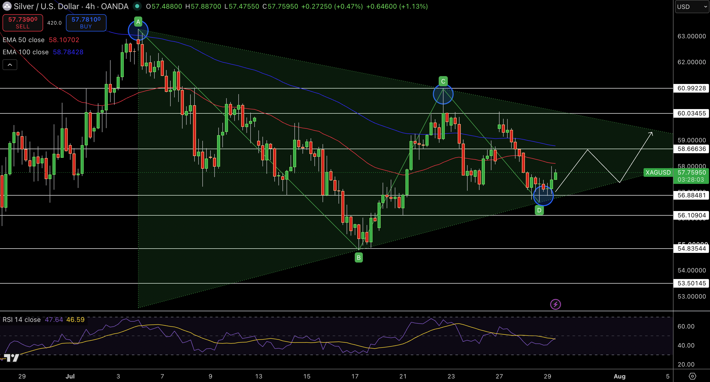710x382 pixels.
Task: Open the purple lightning event marker
Action: click(x=555, y=304)
